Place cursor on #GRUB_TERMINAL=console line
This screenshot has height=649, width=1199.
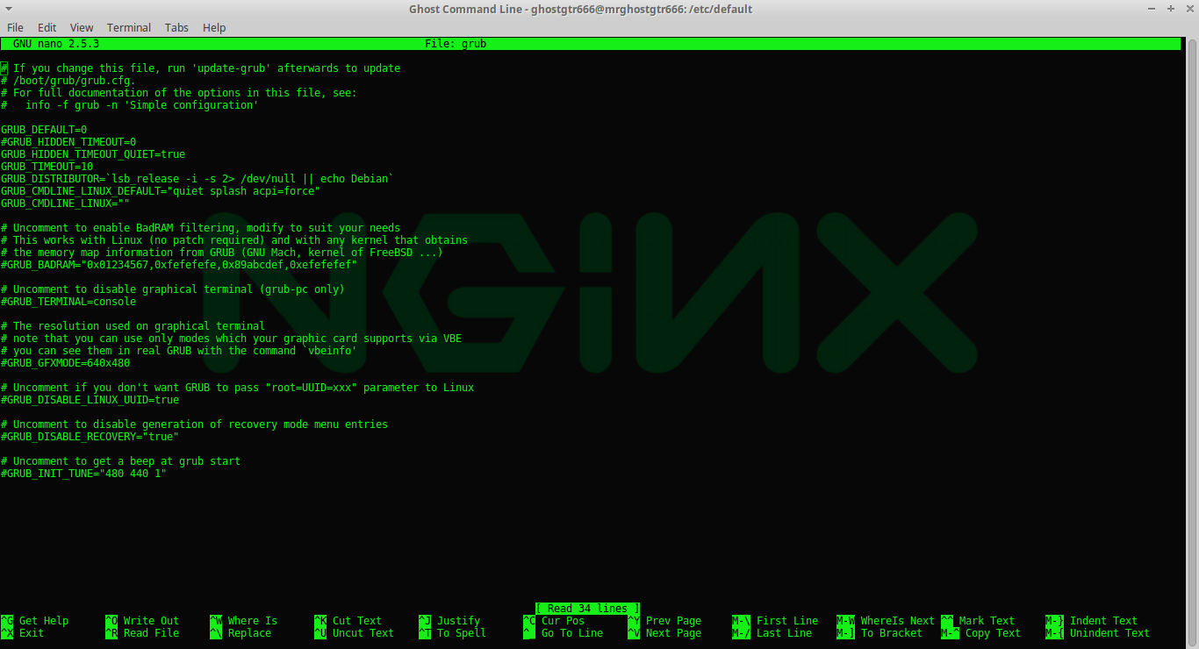68,302
